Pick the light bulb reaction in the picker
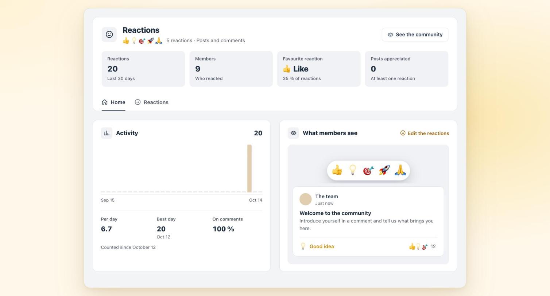The height and width of the screenshot is (296, 550). pyautogui.click(x=353, y=170)
